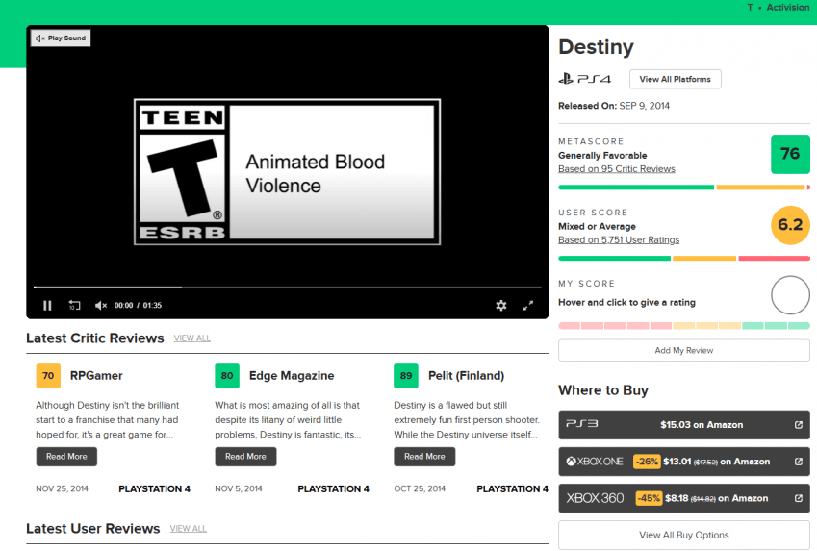The image size is (817, 551).
Task: Read More of the Edge Magazine review
Action: click(x=245, y=457)
